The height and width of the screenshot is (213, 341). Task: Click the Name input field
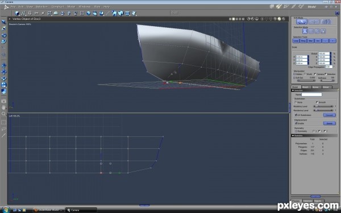(x=311, y=94)
